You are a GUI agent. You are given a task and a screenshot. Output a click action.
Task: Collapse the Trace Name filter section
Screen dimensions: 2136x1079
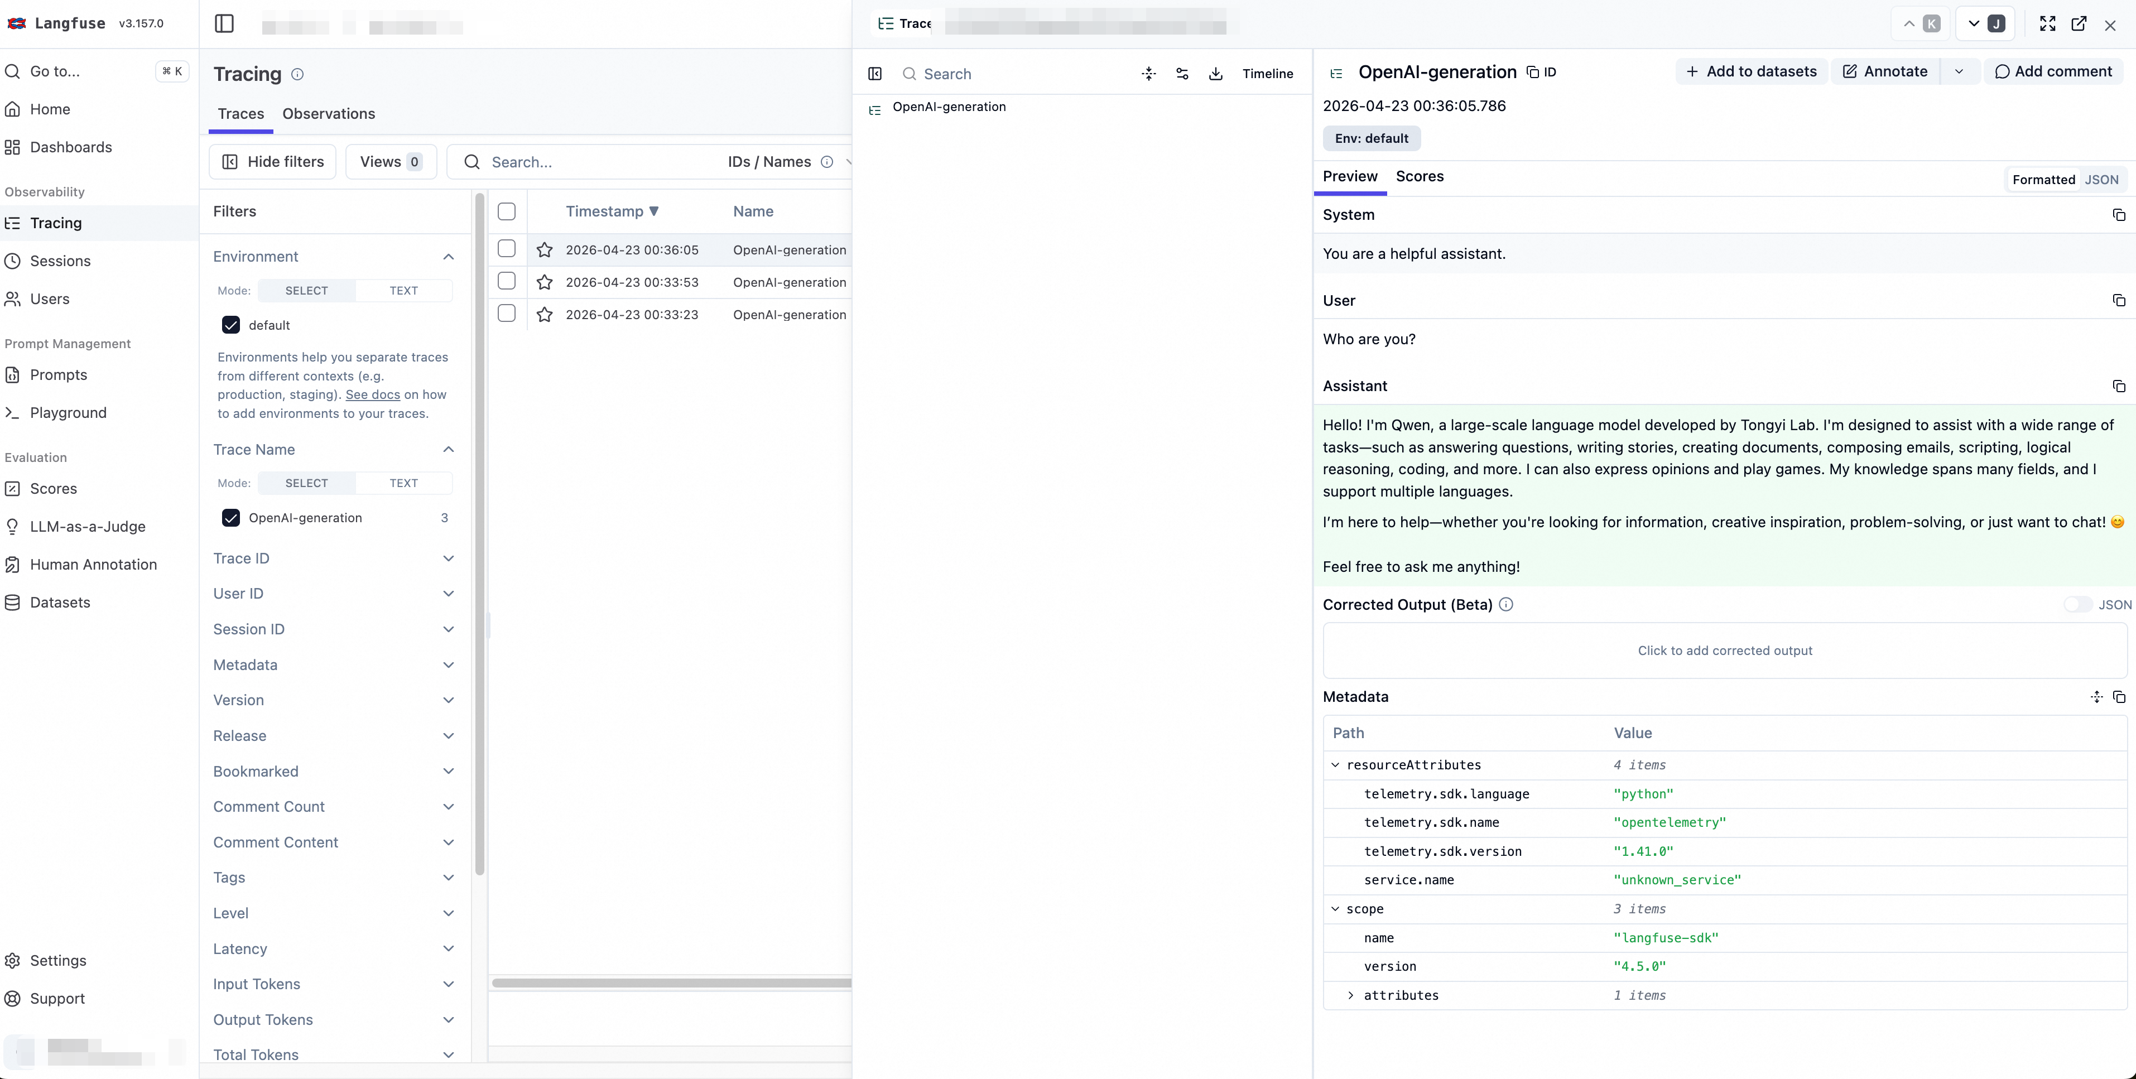(449, 449)
